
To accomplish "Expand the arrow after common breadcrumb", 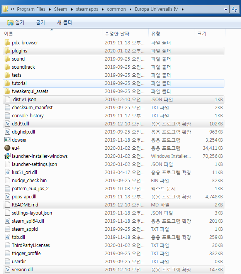I will point(130,9).
